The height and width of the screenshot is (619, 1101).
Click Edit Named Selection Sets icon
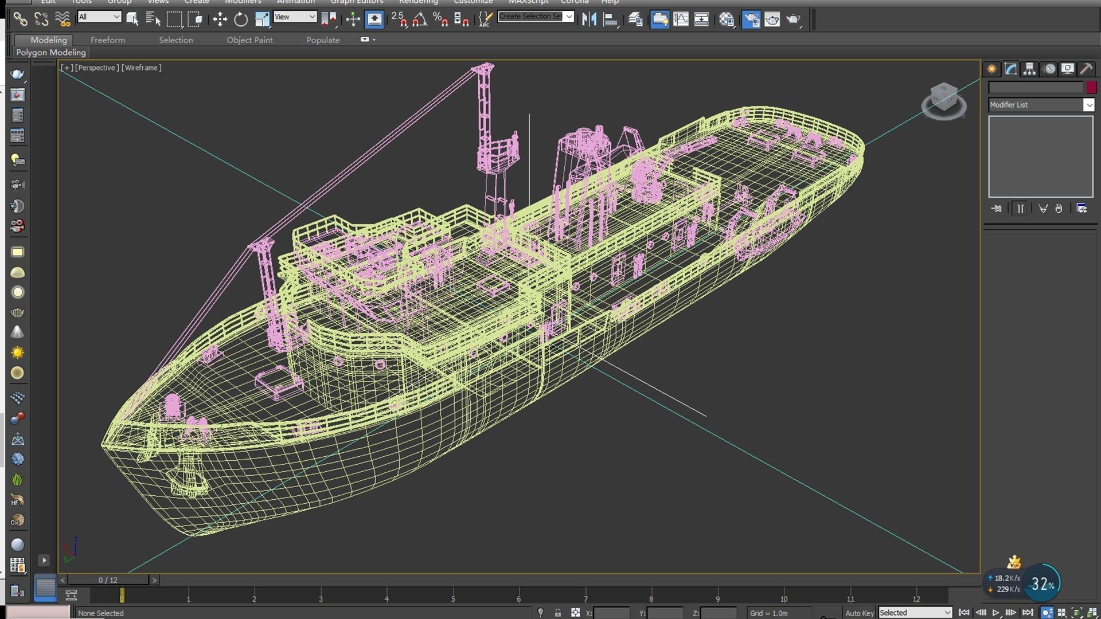tap(485, 19)
